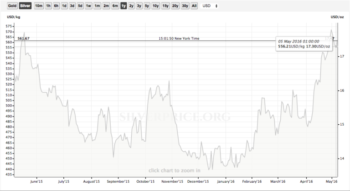Pick the 5d range button
This screenshot has height=191, width=350.
80,6
